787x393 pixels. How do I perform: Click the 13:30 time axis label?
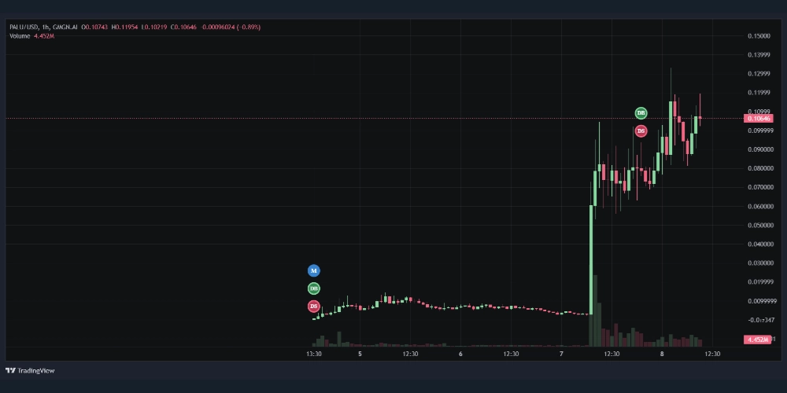[314, 354]
